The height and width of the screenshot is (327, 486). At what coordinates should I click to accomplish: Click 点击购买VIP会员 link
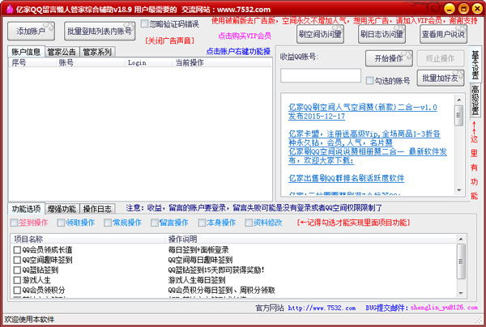tap(245, 36)
